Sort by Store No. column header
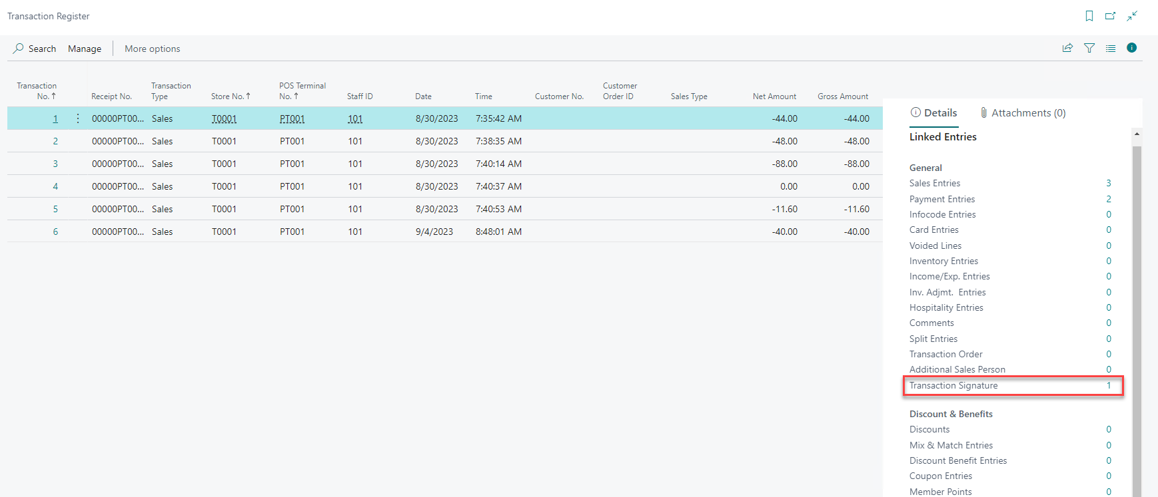 pyautogui.click(x=230, y=96)
